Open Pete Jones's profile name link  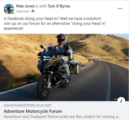25,6
